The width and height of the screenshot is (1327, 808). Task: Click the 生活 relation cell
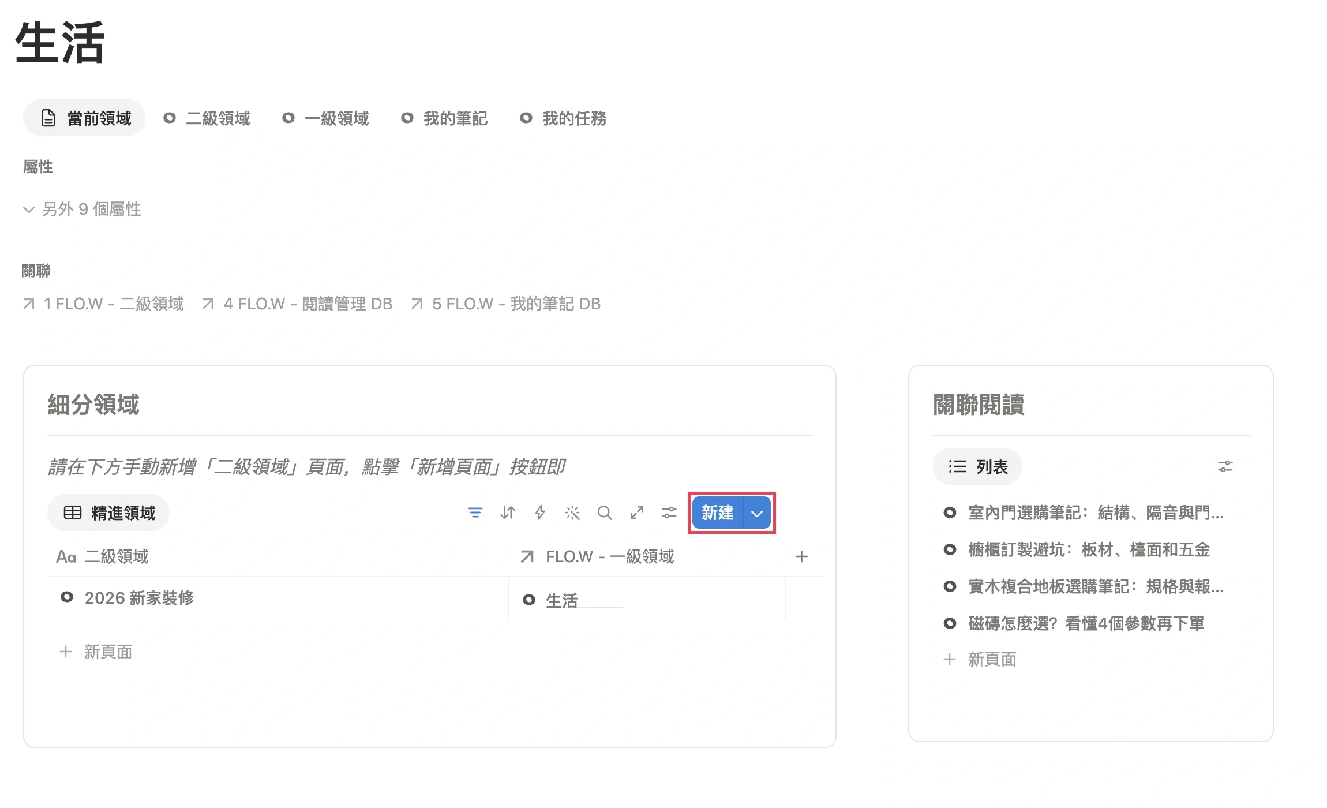646,598
